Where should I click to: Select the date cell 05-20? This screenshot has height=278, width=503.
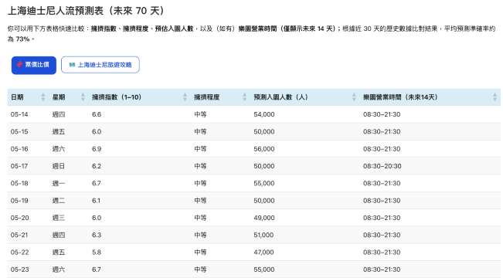click(x=19, y=218)
